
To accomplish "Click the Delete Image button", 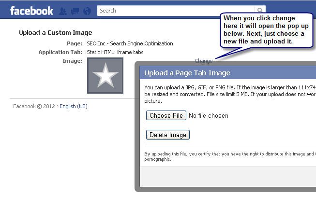I will pyautogui.click(x=167, y=135).
